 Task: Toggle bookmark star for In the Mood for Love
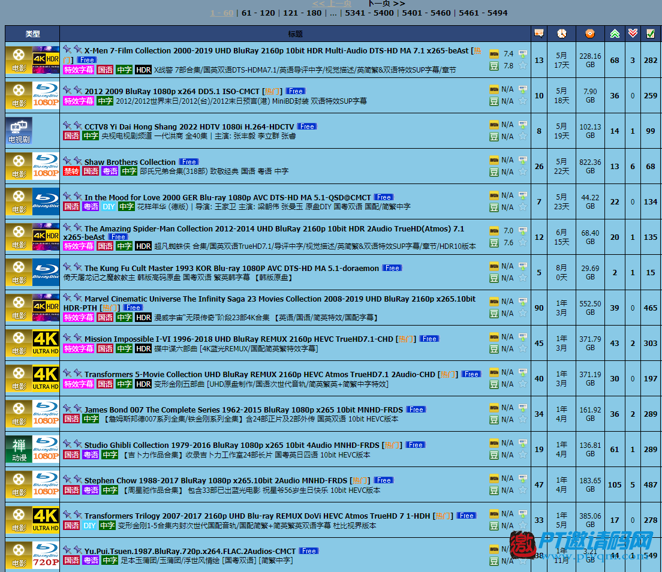[523, 207]
